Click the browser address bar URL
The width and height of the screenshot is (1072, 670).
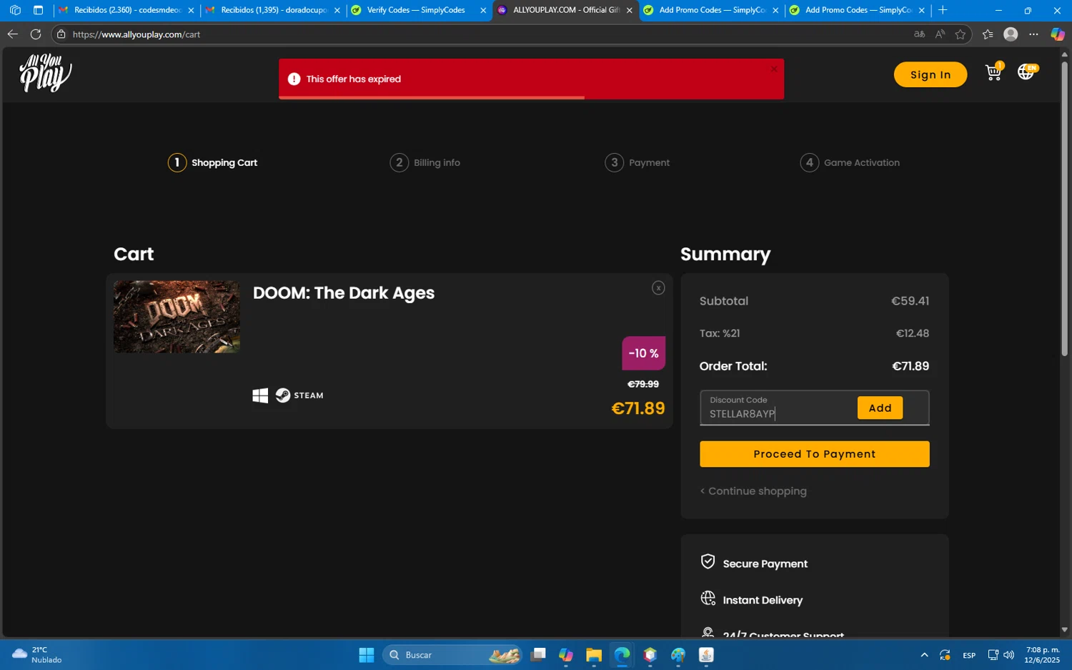(136, 34)
